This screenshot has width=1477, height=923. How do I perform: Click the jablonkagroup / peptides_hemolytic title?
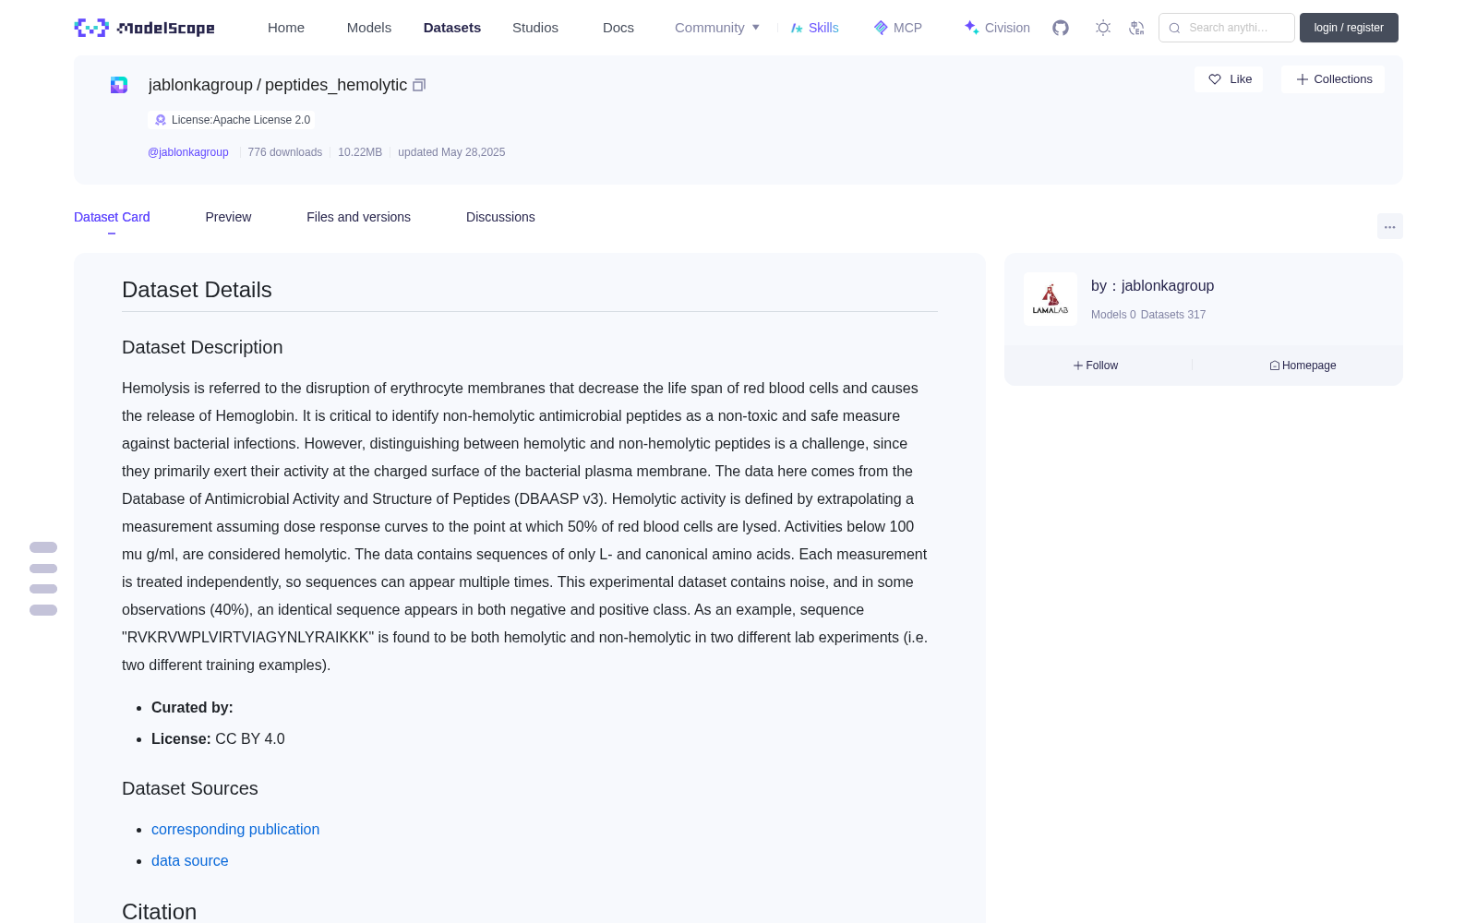(x=278, y=85)
